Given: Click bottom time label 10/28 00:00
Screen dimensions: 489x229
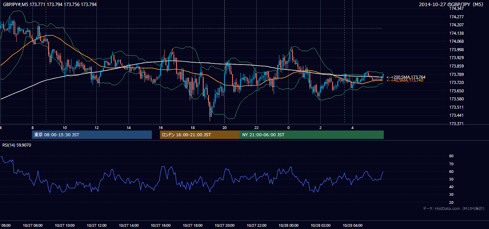Looking at the screenshot, I should pyautogui.click(x=289, y=225).
